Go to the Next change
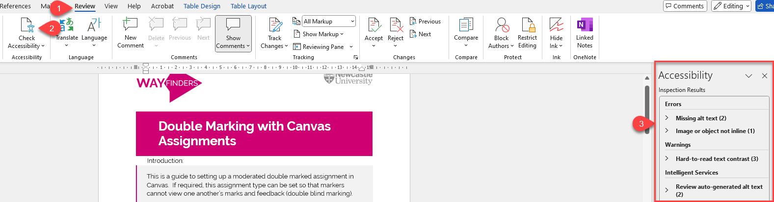774x202 pixels. pos(420,34)
